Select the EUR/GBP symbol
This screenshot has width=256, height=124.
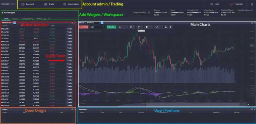[x=5, y=67]
